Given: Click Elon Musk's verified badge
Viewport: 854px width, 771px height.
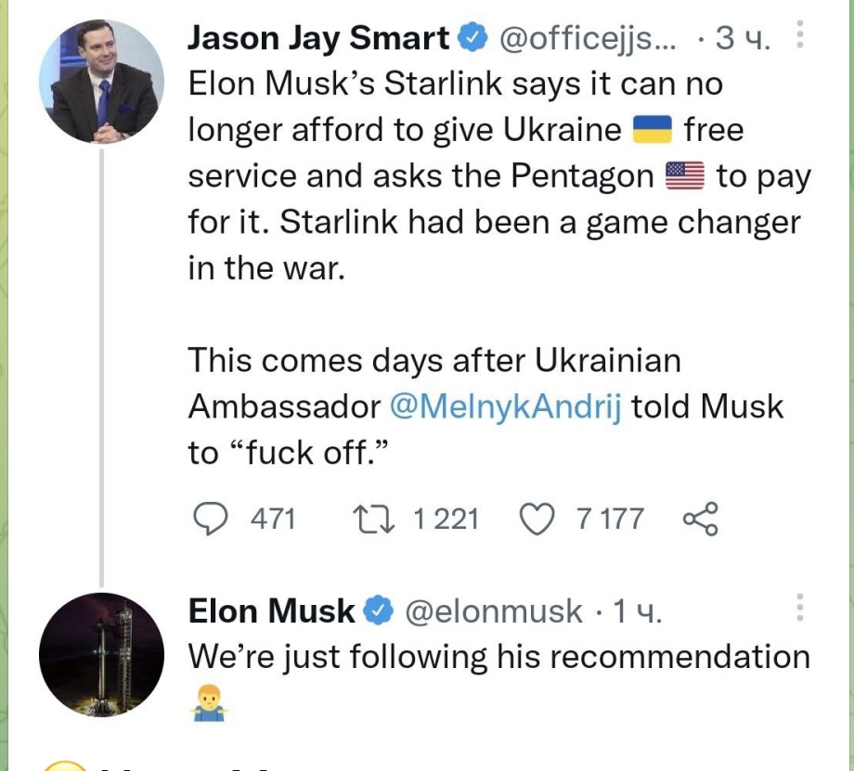Looking at the screenshot, I should click(x=379, y=611).
